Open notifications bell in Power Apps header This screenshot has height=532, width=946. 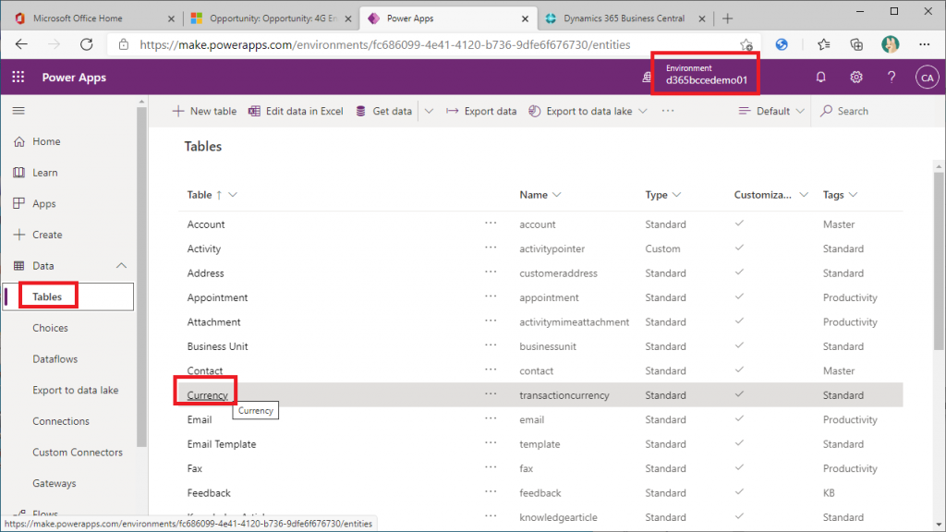pos(820,78)
